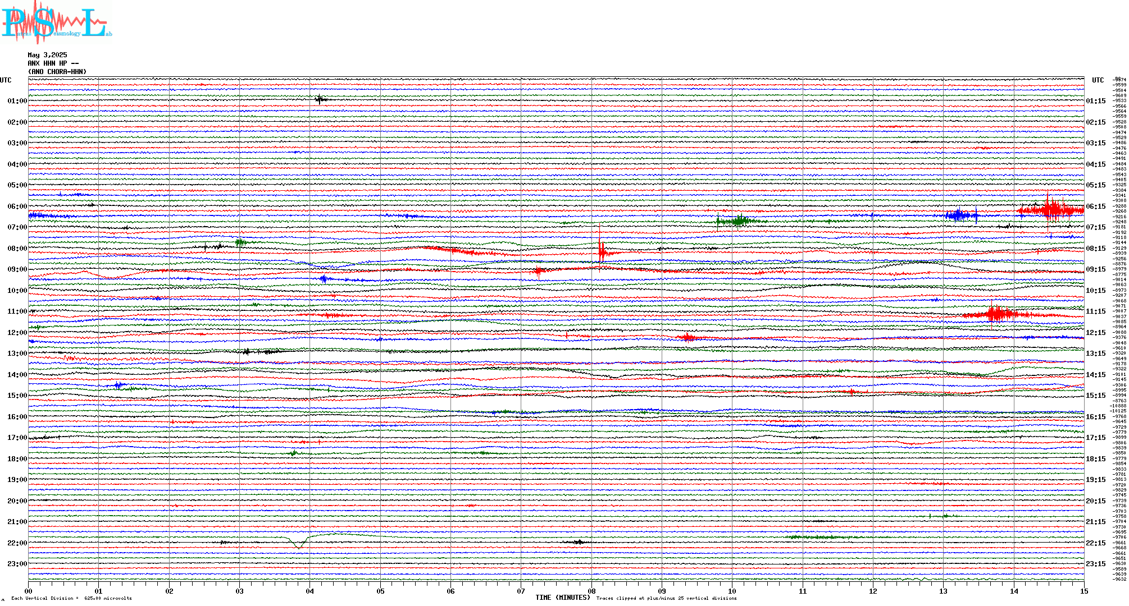1129x606 pixels.
Task: Click minute tick label '05' on bottom axis
Action: coord(380,591)
